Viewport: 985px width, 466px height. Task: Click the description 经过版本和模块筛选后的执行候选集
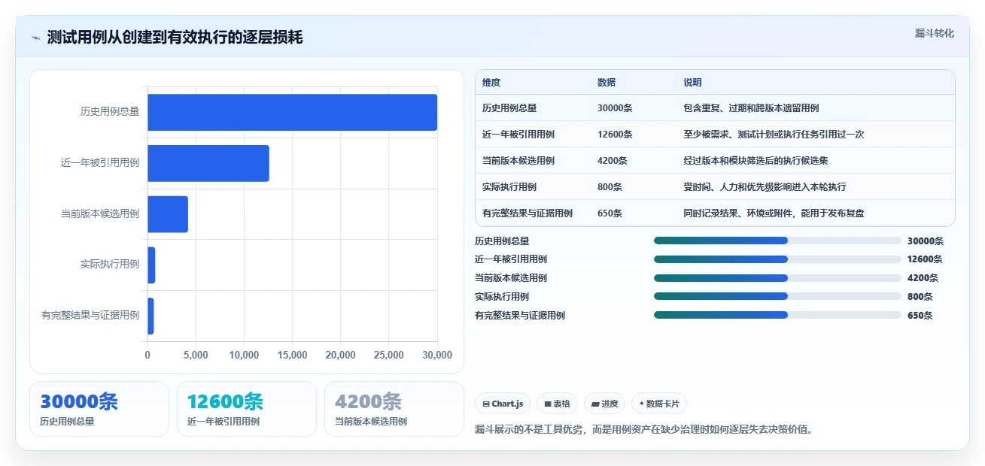(x=755, y=161)
